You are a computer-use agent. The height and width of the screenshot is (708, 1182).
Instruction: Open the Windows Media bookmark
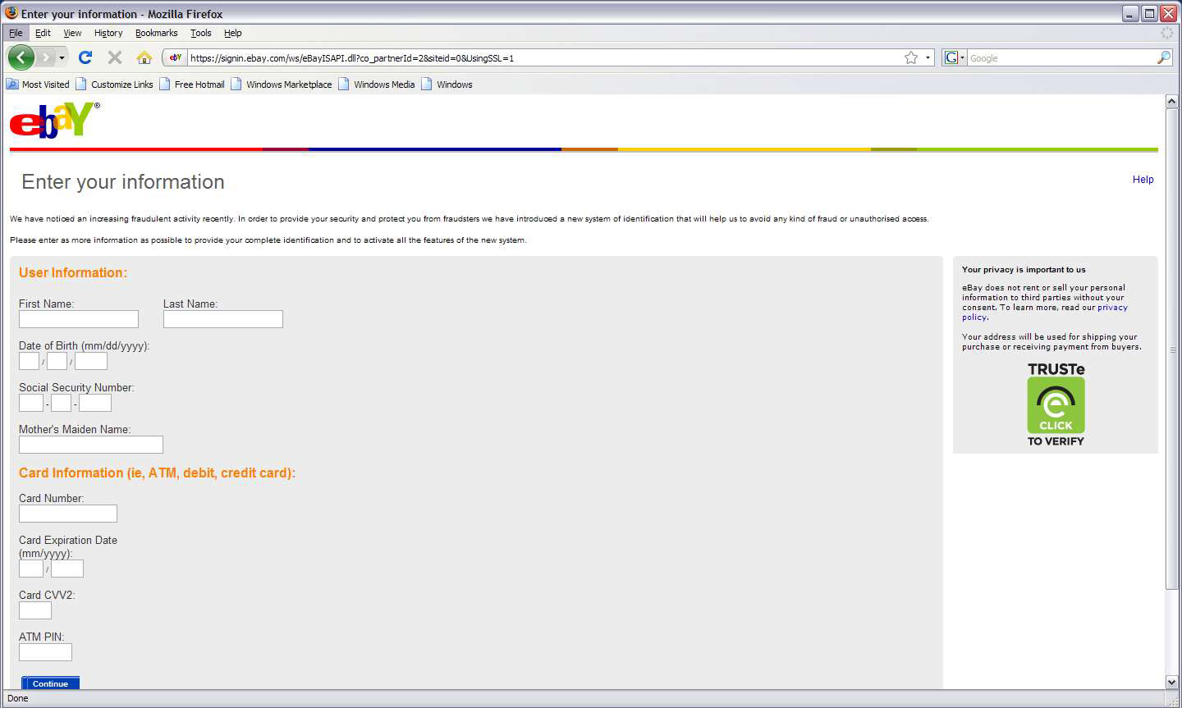tap(377, 85)
